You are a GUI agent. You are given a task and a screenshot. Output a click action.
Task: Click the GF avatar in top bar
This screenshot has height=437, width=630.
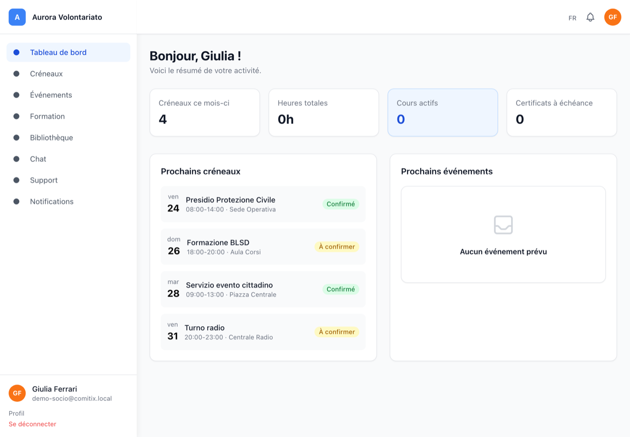tap(613, 17)
